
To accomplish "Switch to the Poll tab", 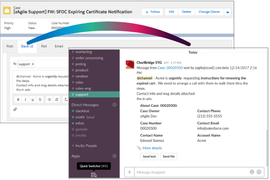I will [44, 46].
